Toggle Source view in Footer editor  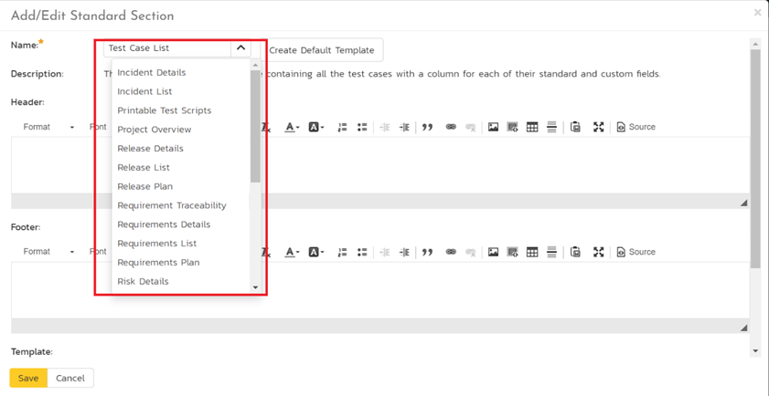(635, 252)
